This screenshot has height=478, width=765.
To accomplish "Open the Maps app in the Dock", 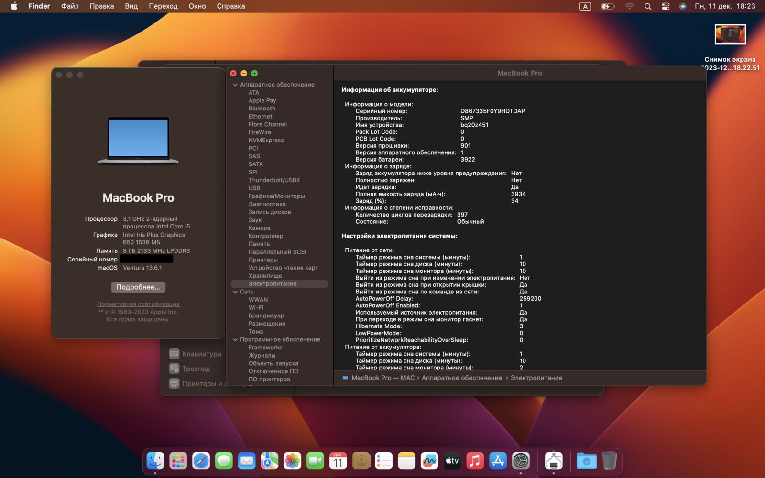I will pos(270,461).
